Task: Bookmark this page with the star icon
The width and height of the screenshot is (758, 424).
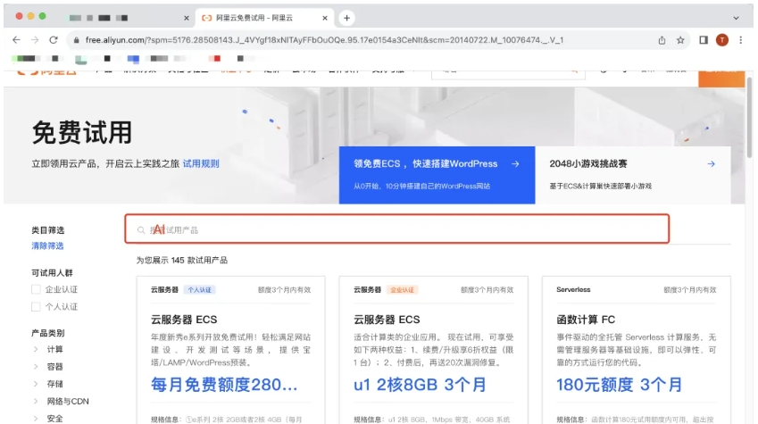Action: pos(680,40)
